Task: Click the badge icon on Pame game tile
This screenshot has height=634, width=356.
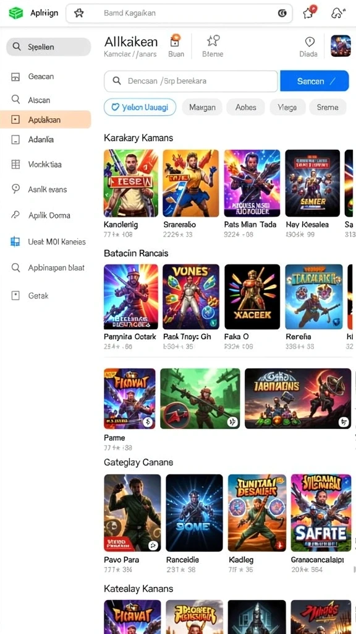Action: [x=148, y=422]
